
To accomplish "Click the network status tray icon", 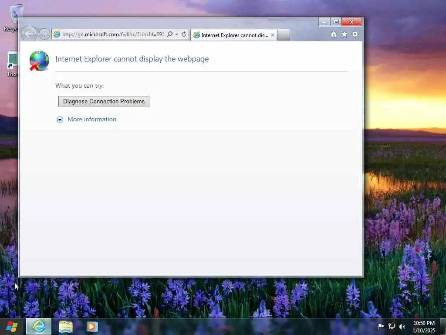I will (392, 326).
